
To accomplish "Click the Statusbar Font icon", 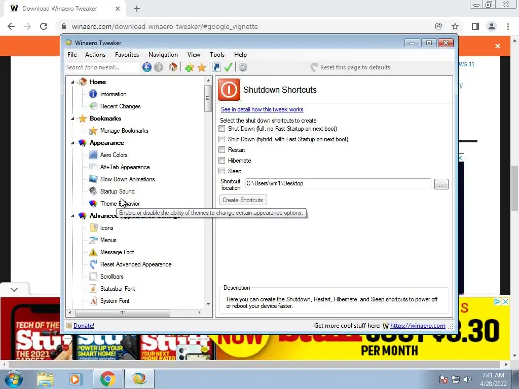I will (94, 289).
